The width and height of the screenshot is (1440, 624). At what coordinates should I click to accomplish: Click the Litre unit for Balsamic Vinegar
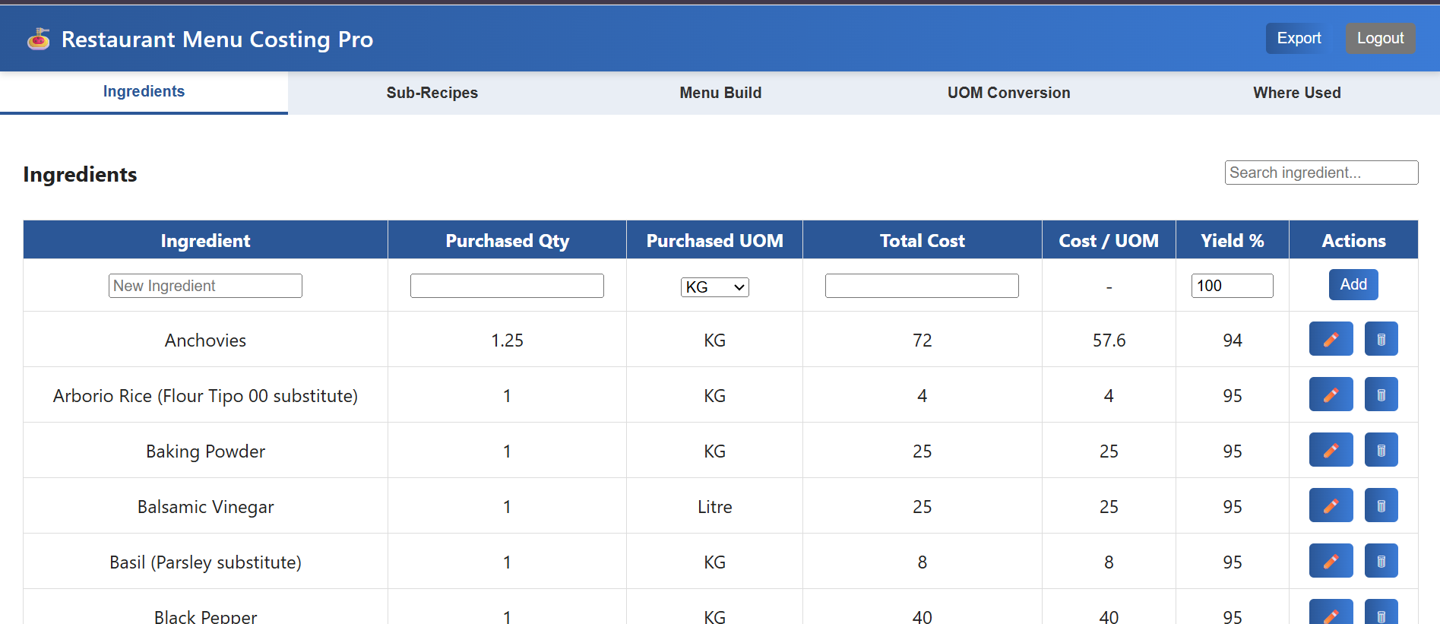[x=714, y=506]
